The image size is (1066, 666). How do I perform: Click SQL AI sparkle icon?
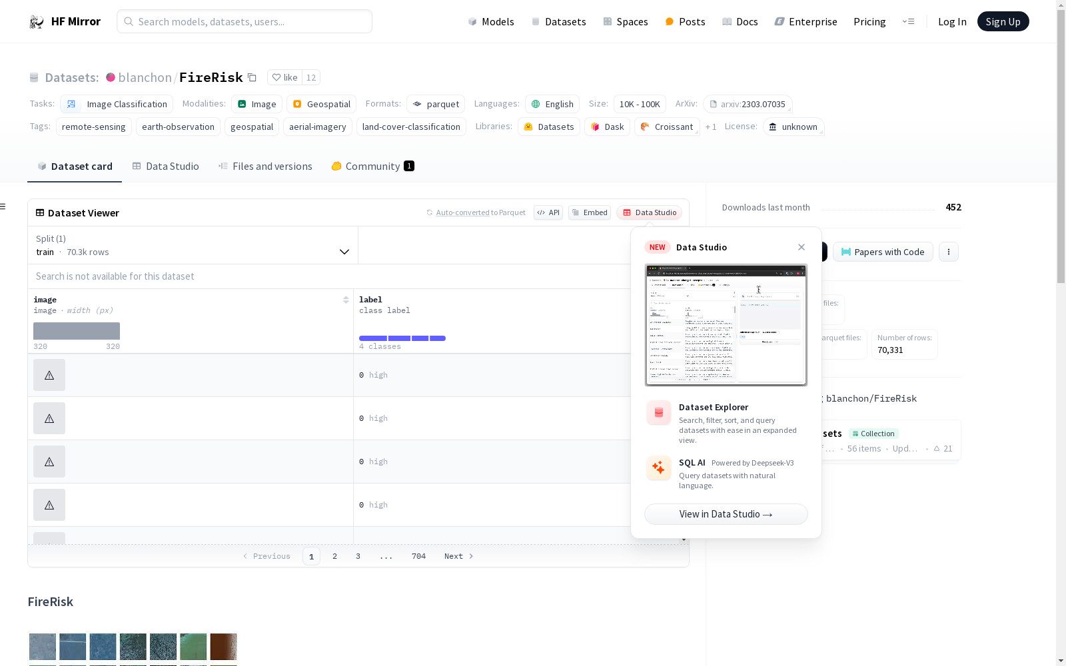click(659, 468)
